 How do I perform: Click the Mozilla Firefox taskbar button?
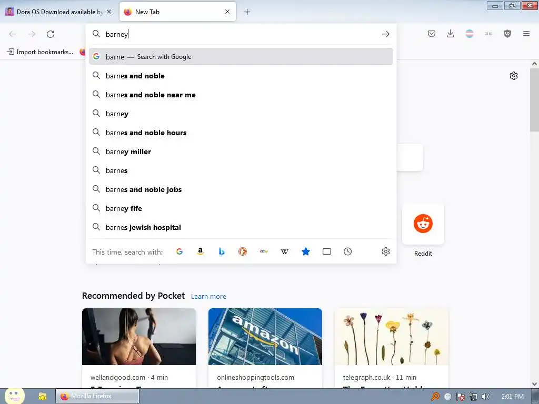tap(97, 396)
